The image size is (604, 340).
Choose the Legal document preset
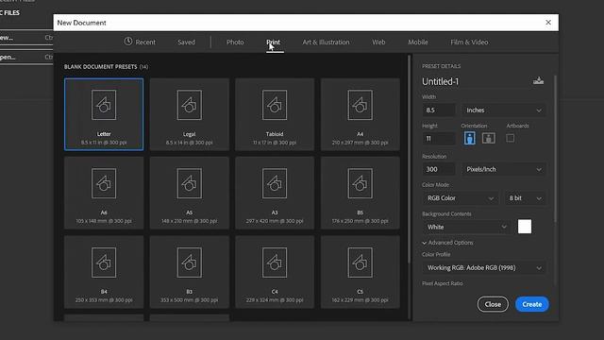[189, 114]
